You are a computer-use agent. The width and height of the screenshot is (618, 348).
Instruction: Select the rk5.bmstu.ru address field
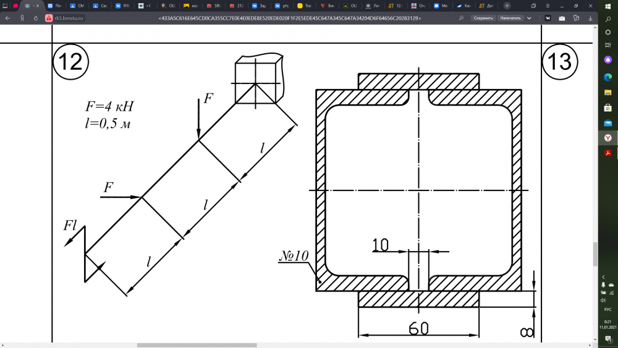(69, 18)
